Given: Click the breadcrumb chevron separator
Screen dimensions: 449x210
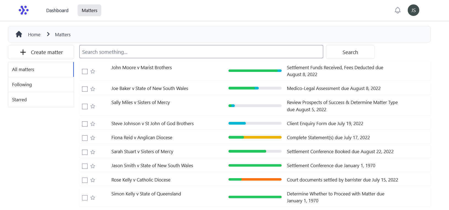Looking at the screenshot, I should click(x=48, y=34).
